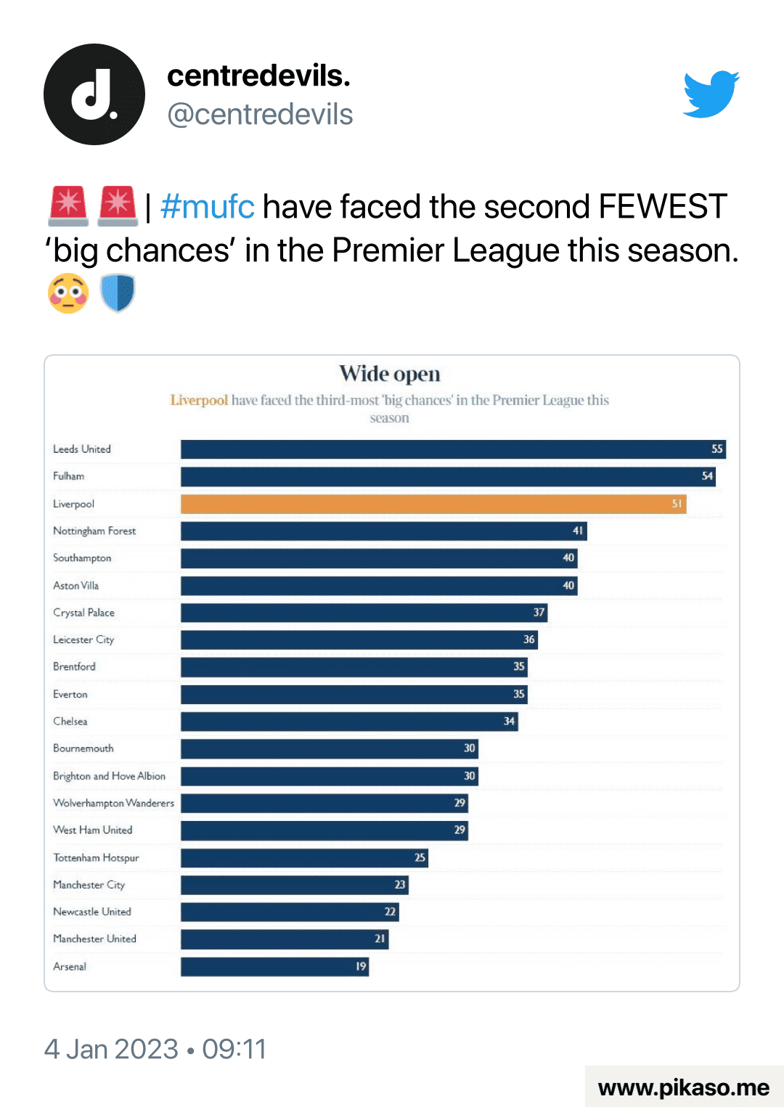784x1107 pixels.
Task: Click the Manchester City team label
Action: tap(89, 885)
